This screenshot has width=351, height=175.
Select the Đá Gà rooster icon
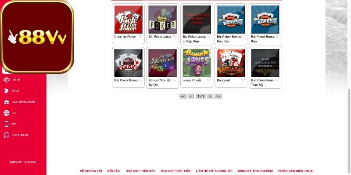[x=7, y=91]
